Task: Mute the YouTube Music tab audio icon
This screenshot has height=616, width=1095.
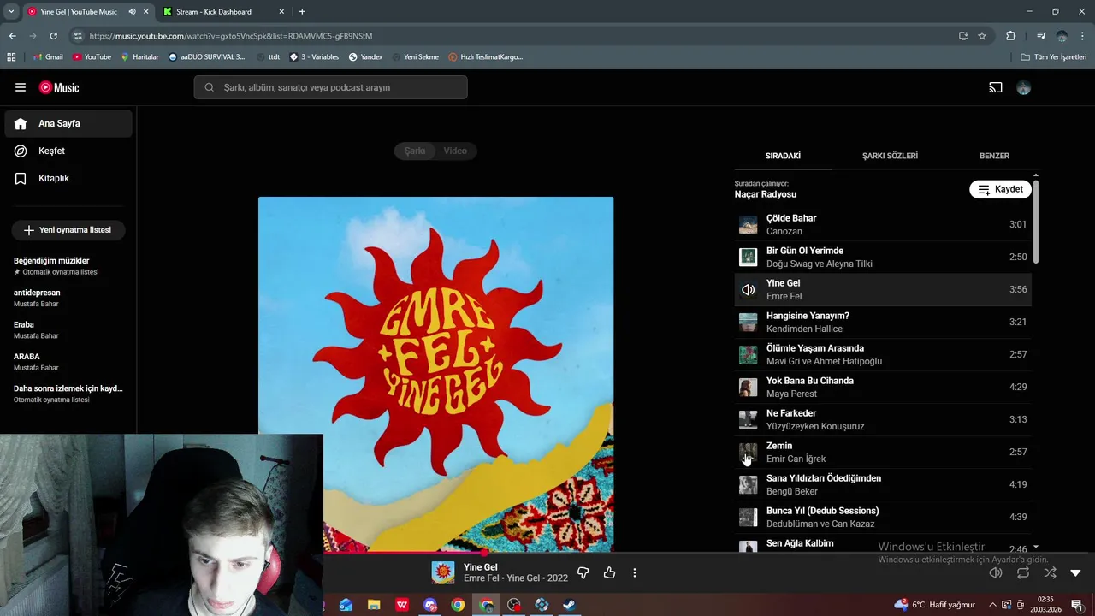Action: [132, 12]
